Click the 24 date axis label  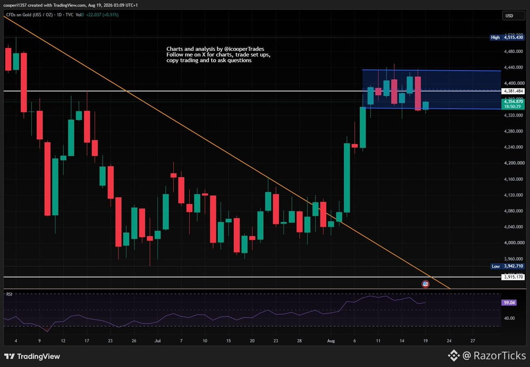[x=449, y=341]
